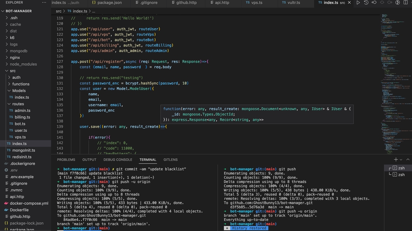Open the OUTPUT panel tab
The image size is (412, 231).
(x=89, y=160)
